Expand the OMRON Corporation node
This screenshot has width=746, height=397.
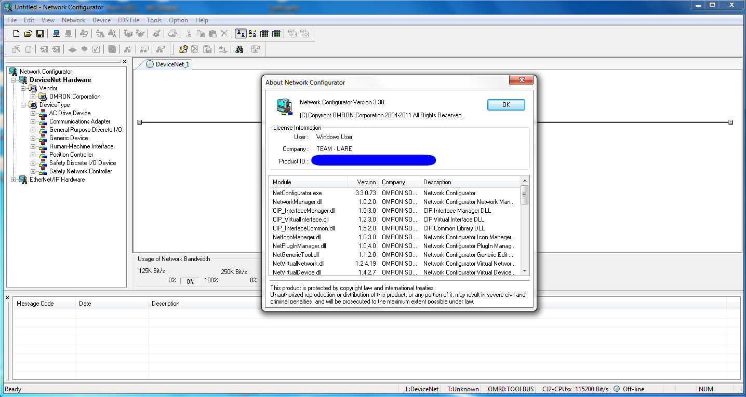pos(33,97)
